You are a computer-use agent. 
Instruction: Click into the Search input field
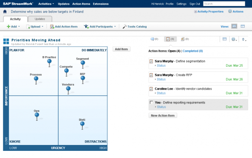224,4
